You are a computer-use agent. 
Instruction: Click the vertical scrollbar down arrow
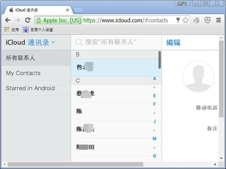pyautogui.click(x=221, y=158)
